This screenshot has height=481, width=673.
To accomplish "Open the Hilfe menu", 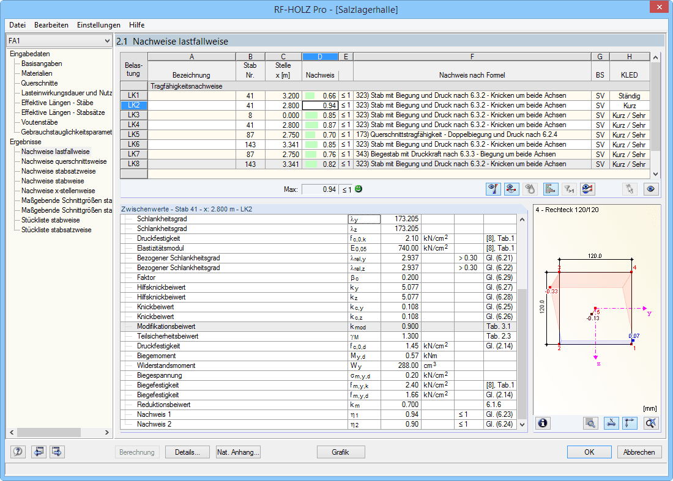I will click(x=136, y=25).
